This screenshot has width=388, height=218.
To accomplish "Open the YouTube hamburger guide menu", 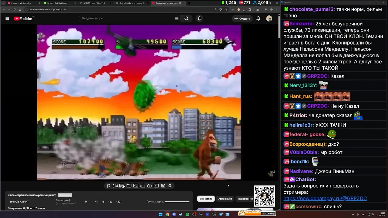I will point(7,18).
